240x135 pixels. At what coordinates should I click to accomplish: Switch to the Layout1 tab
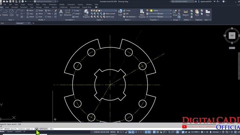pos(10,132)
